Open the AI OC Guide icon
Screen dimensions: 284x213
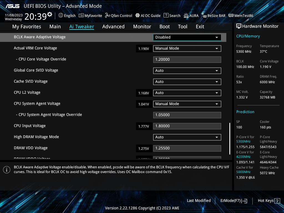tap(138, 16)
